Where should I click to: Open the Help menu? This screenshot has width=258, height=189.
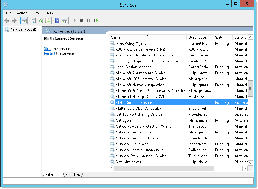pos(49,13)
